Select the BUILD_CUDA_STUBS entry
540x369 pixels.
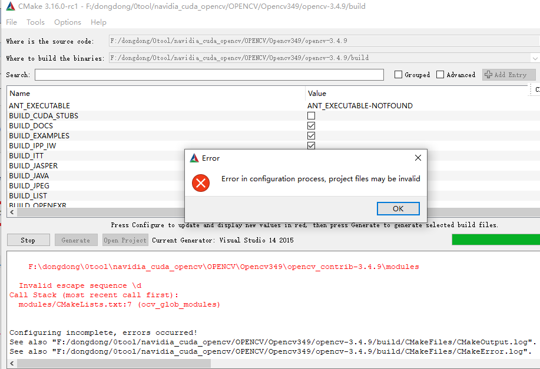(44, 116)
